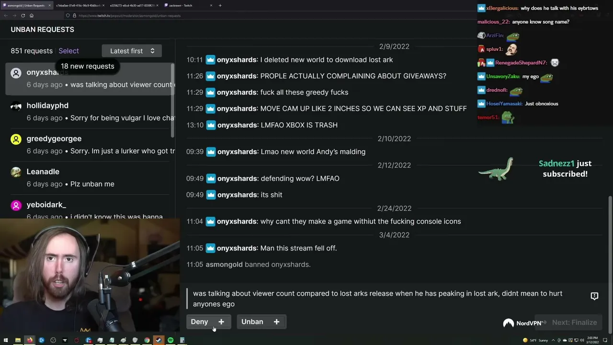Screen dimensions: 613x345
Task: Click Leanadle avatar in request list
Action: pyautogui.click(x=16, y=172)
